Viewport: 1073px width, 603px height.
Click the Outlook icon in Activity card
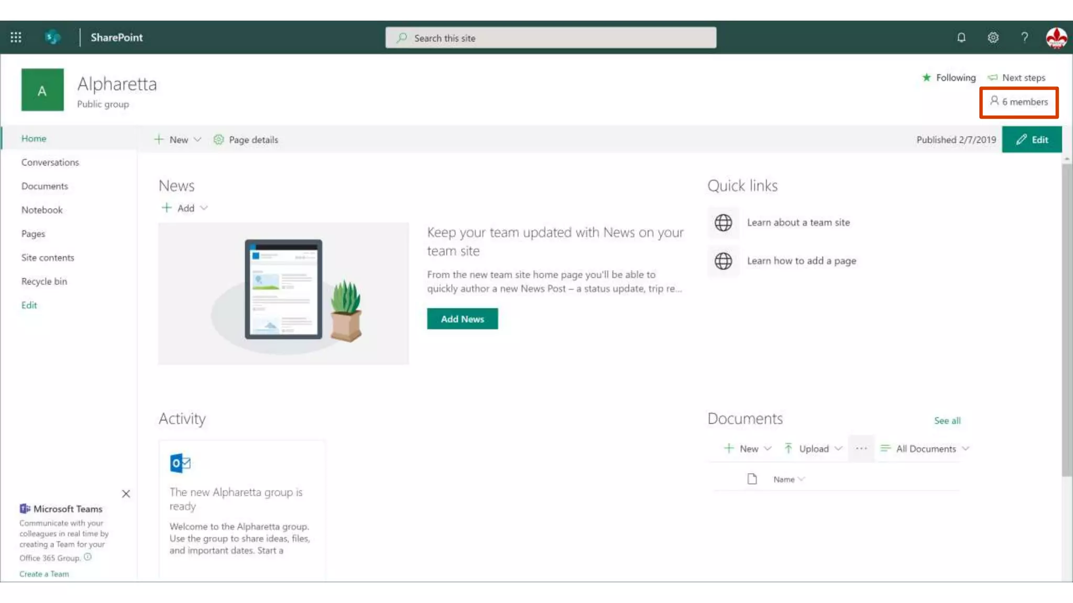click(x=180, y=463)
